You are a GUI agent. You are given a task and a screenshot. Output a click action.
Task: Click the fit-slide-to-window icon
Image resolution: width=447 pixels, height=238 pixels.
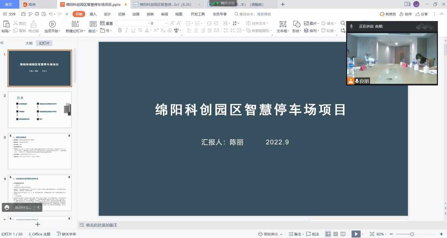[372, 234]
